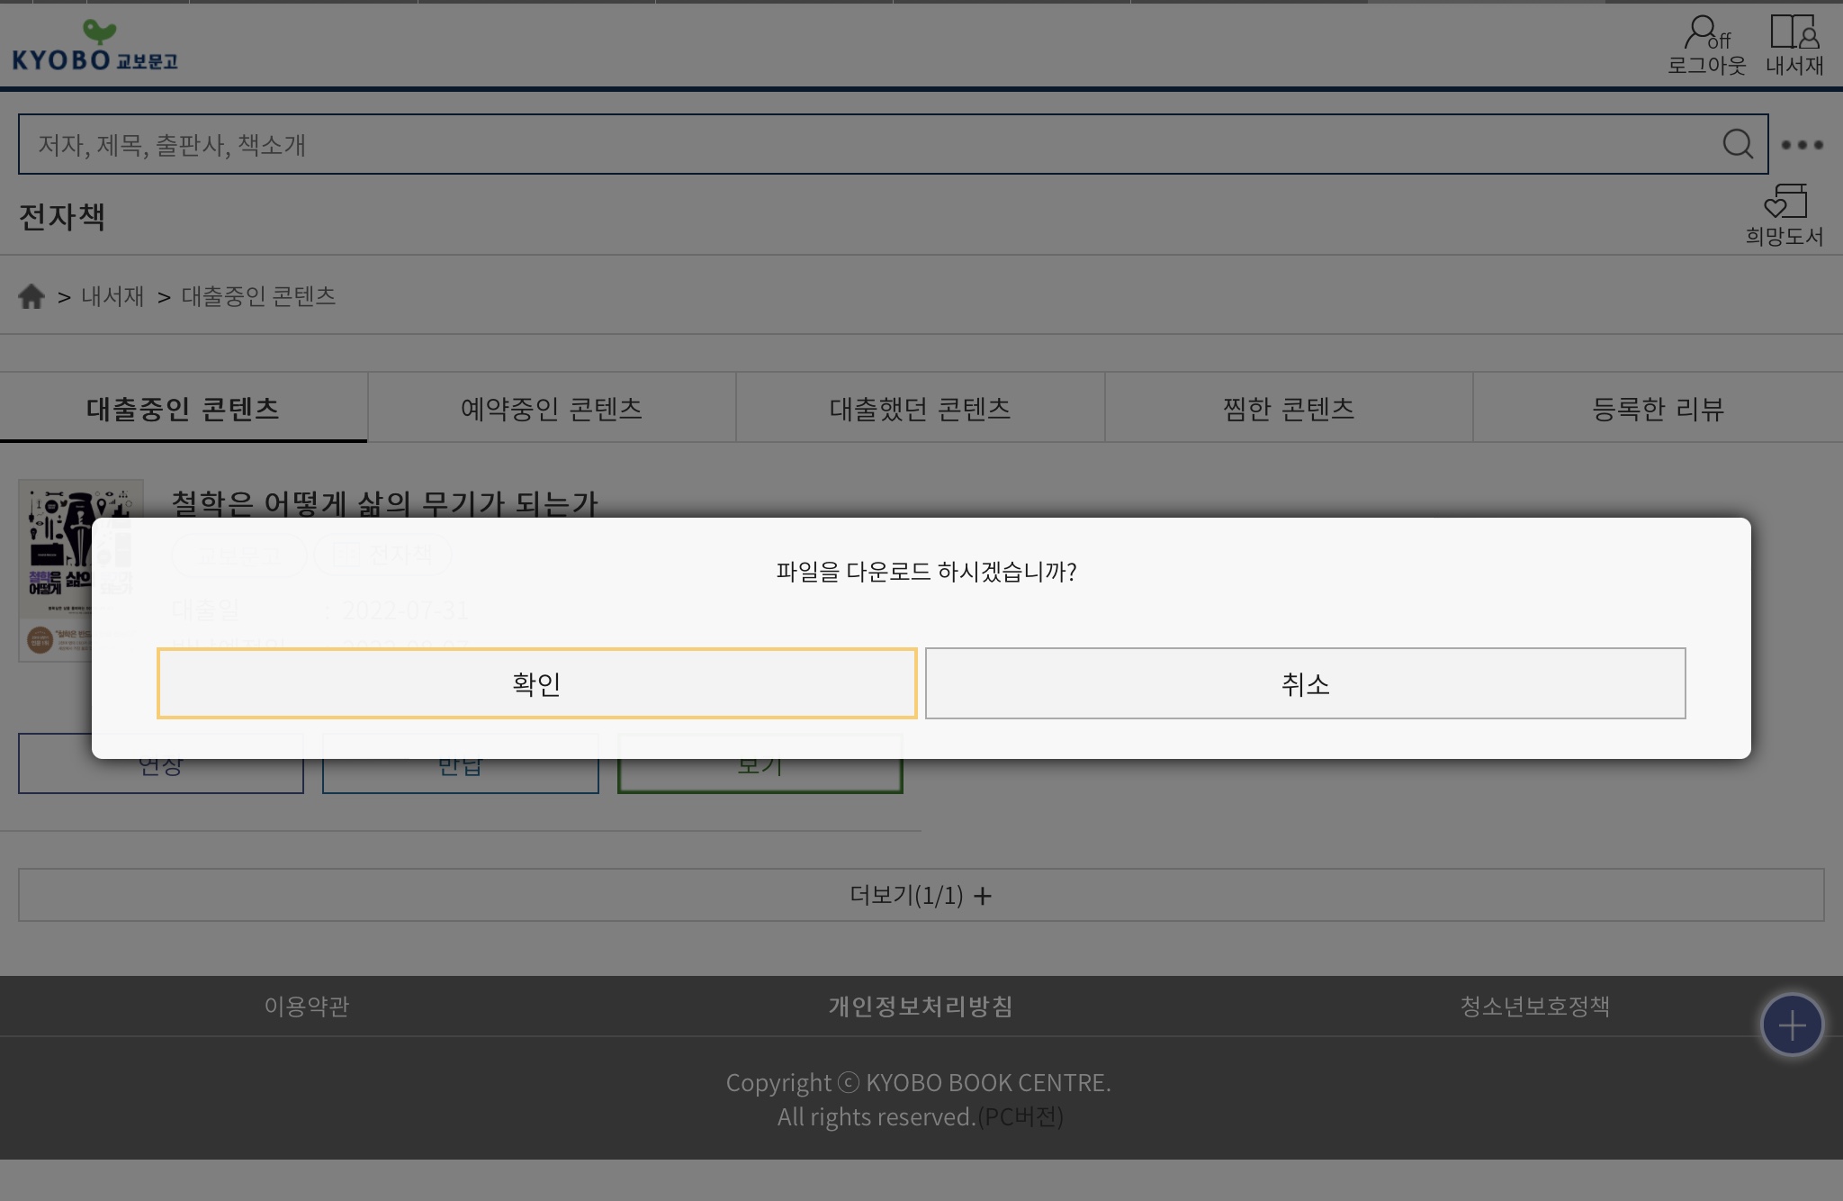Image resolution: width=1843 pixels, height=1201 pixels.
Task: Expand 더보기(1/1) + button
Action: 921,895
